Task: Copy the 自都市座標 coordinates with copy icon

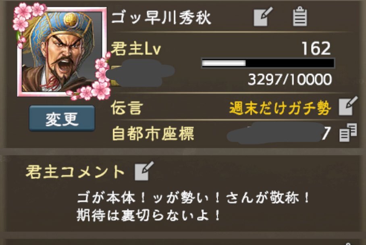Action: pyautogui.click(x=348, y=133)
